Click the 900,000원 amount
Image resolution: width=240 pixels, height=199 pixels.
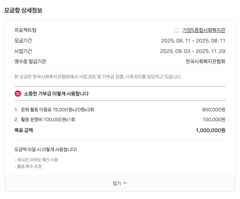pos(214,110)
